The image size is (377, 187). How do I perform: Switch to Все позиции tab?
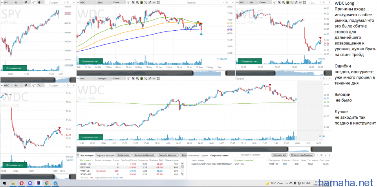point(87,155)
